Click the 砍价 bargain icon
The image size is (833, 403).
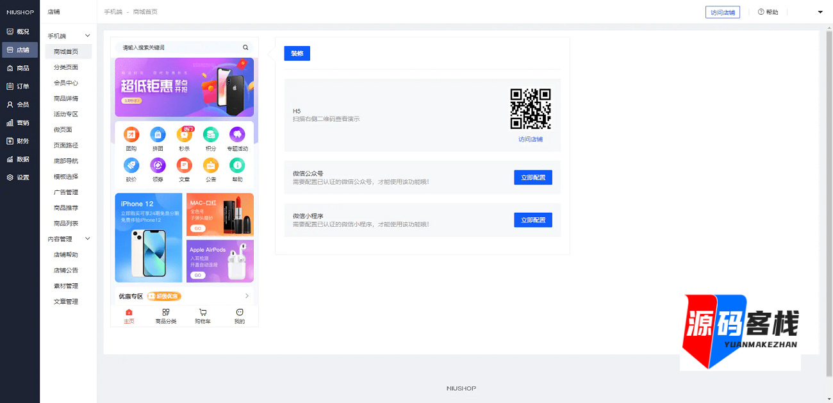pos(131,165)
